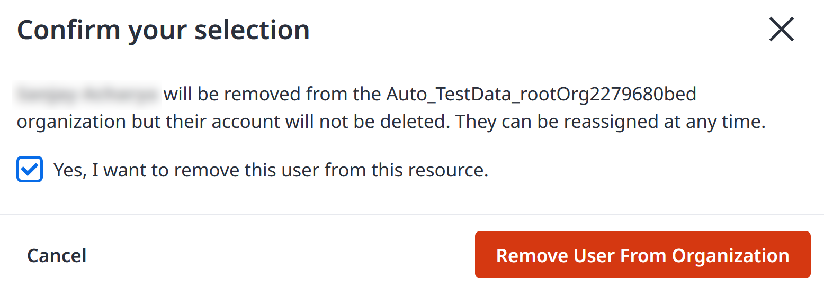Screen dimensions: 824x288
Task: Click the 'Confirm your selection' heading
Action: click(163, 30)
